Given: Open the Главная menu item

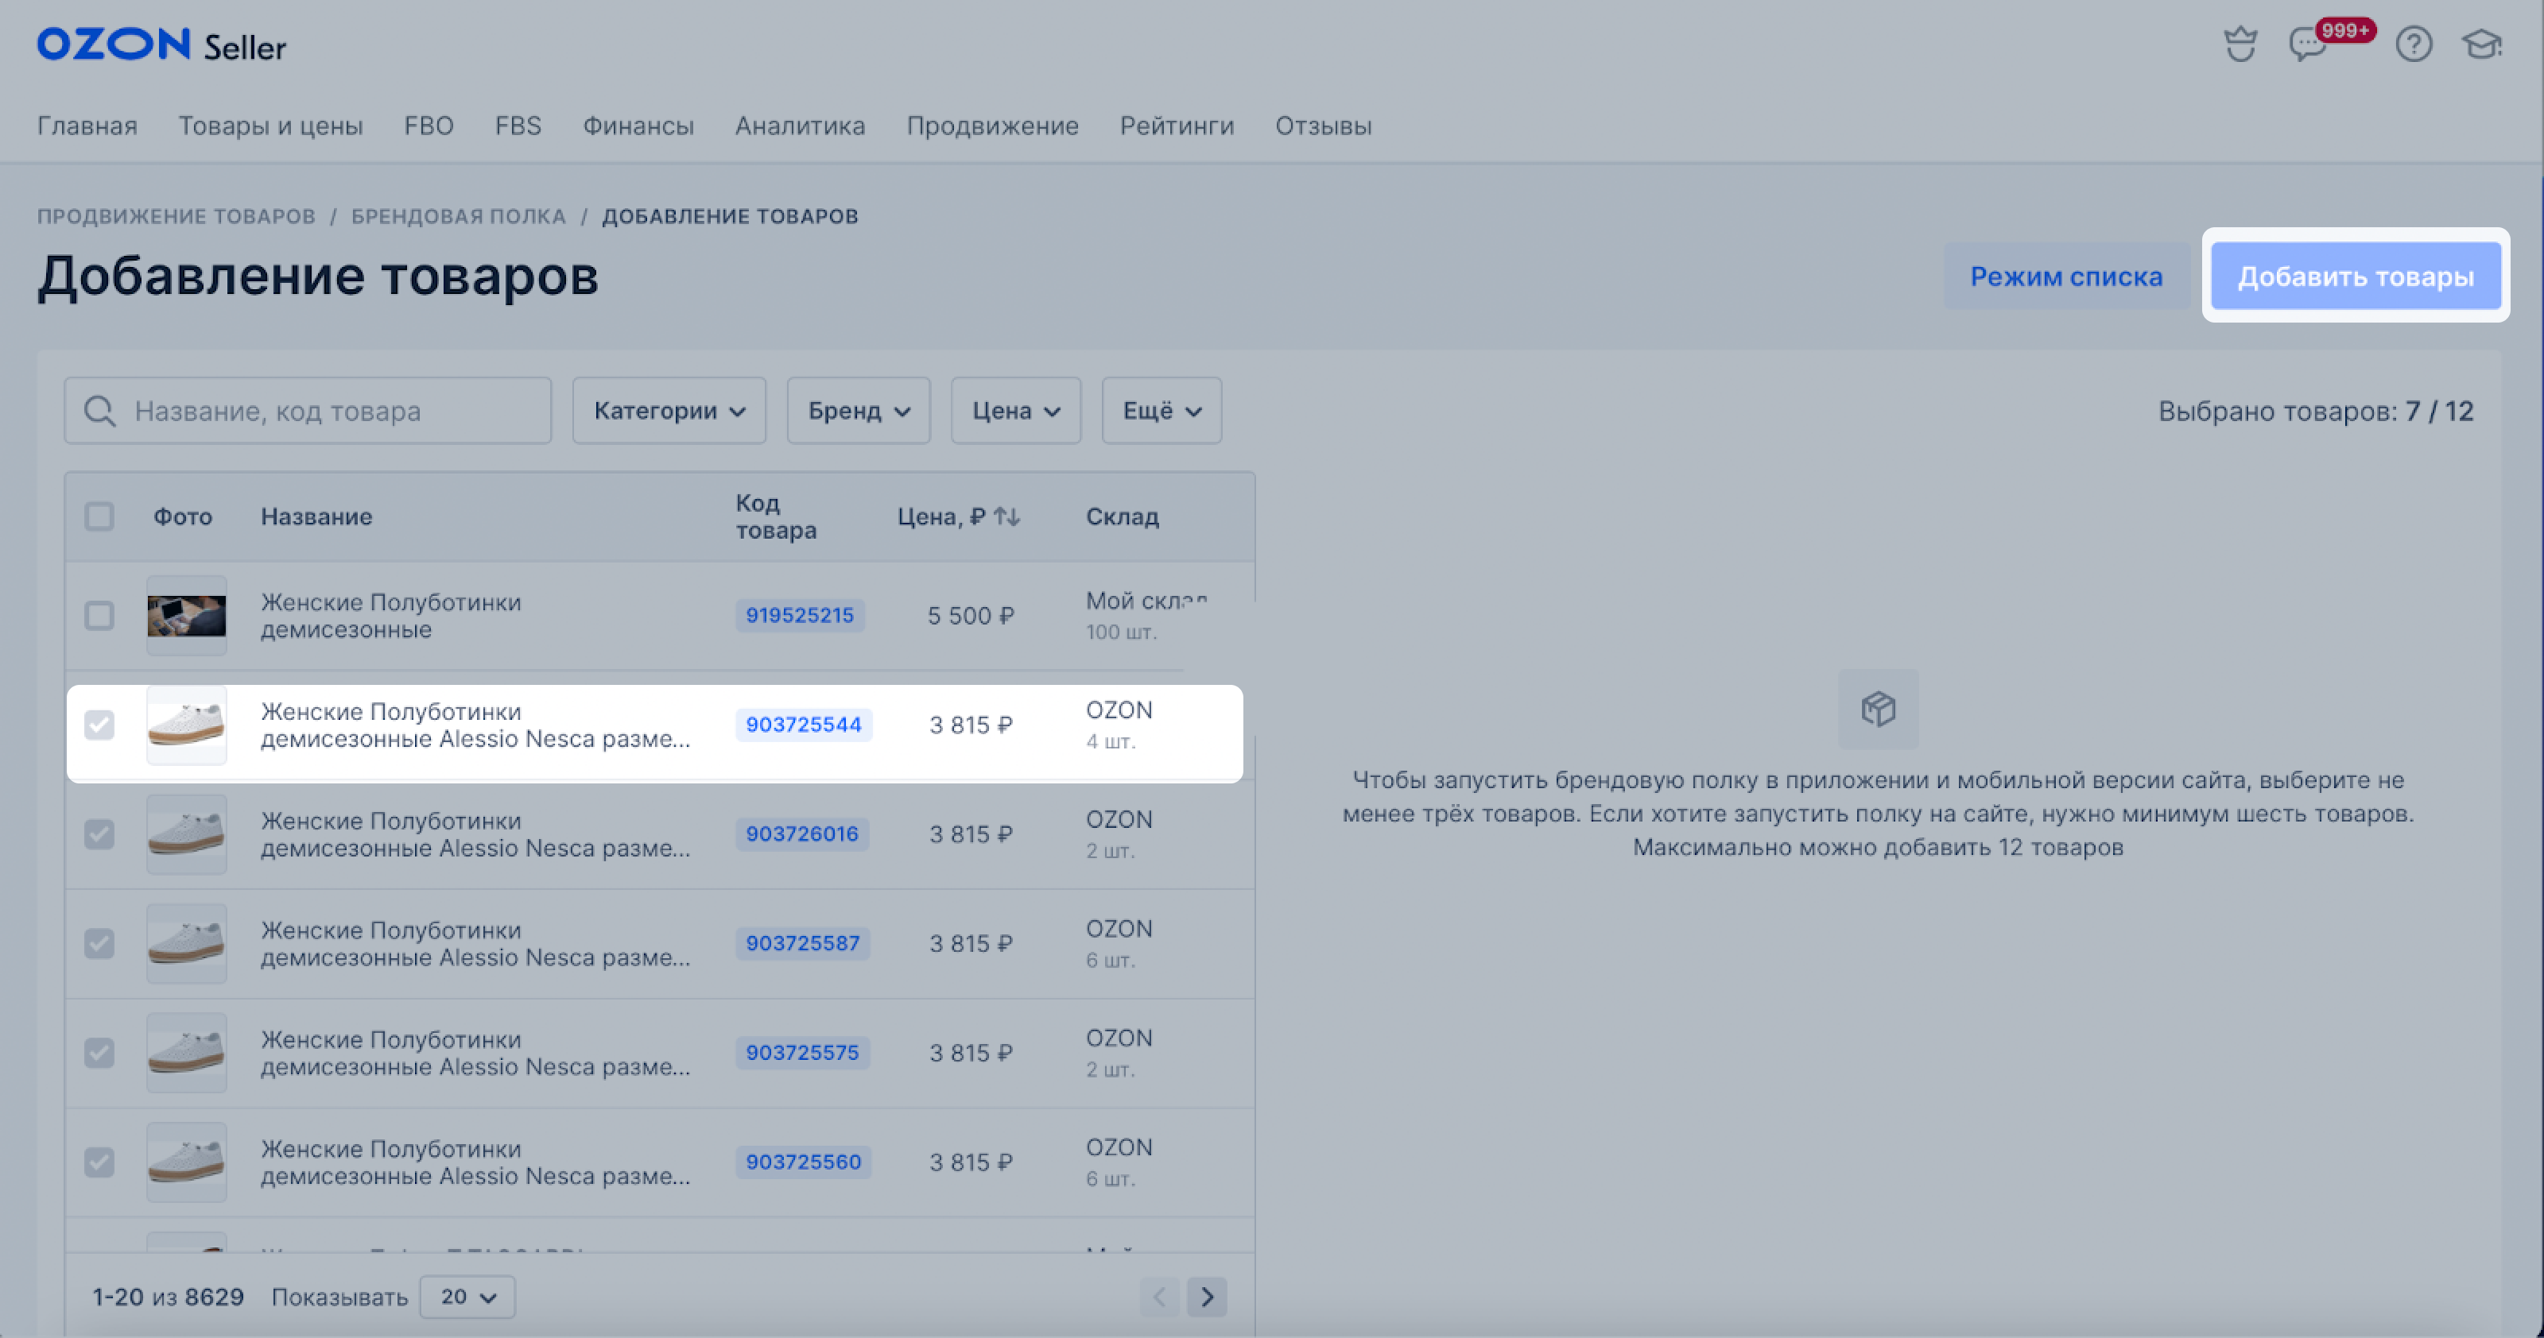Looking at the screenshot, I should [x=87, y=126].
